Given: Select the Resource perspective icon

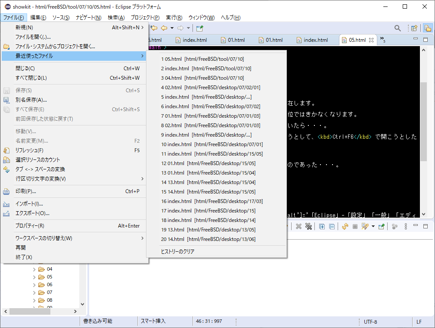Looking at the screenshot, I should (428, 28).
